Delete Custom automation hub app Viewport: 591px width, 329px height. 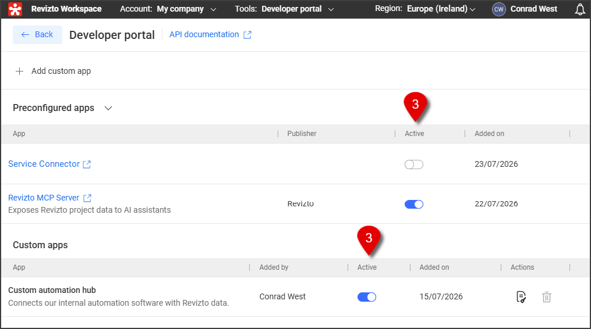point(547,297)
